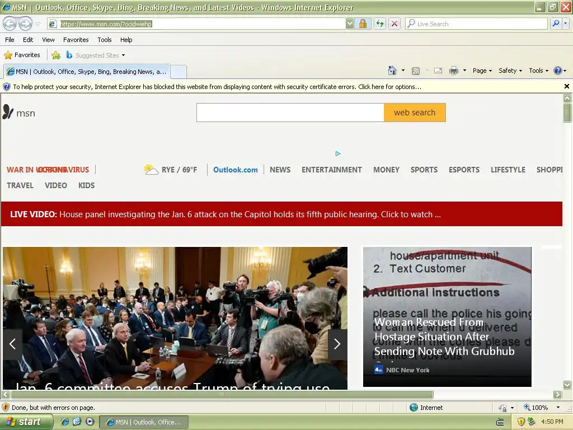573x430 pixels.
Task: Open the Help menu
Action: (x=126, y=40)
